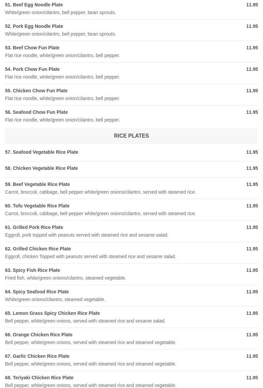Click the RICE PLATES section header
Screen dimensions: 263x388
click(131, 136)
